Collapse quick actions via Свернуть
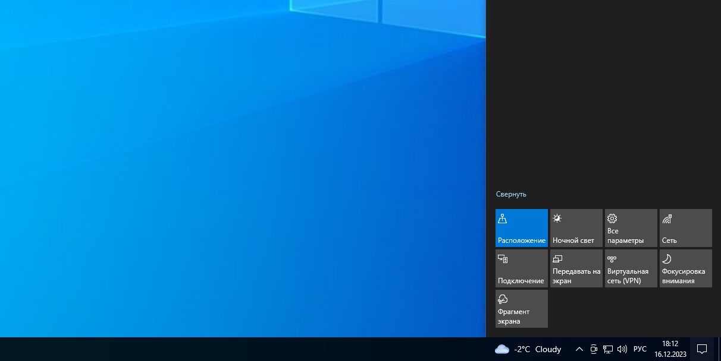 [x=511, y=194]
